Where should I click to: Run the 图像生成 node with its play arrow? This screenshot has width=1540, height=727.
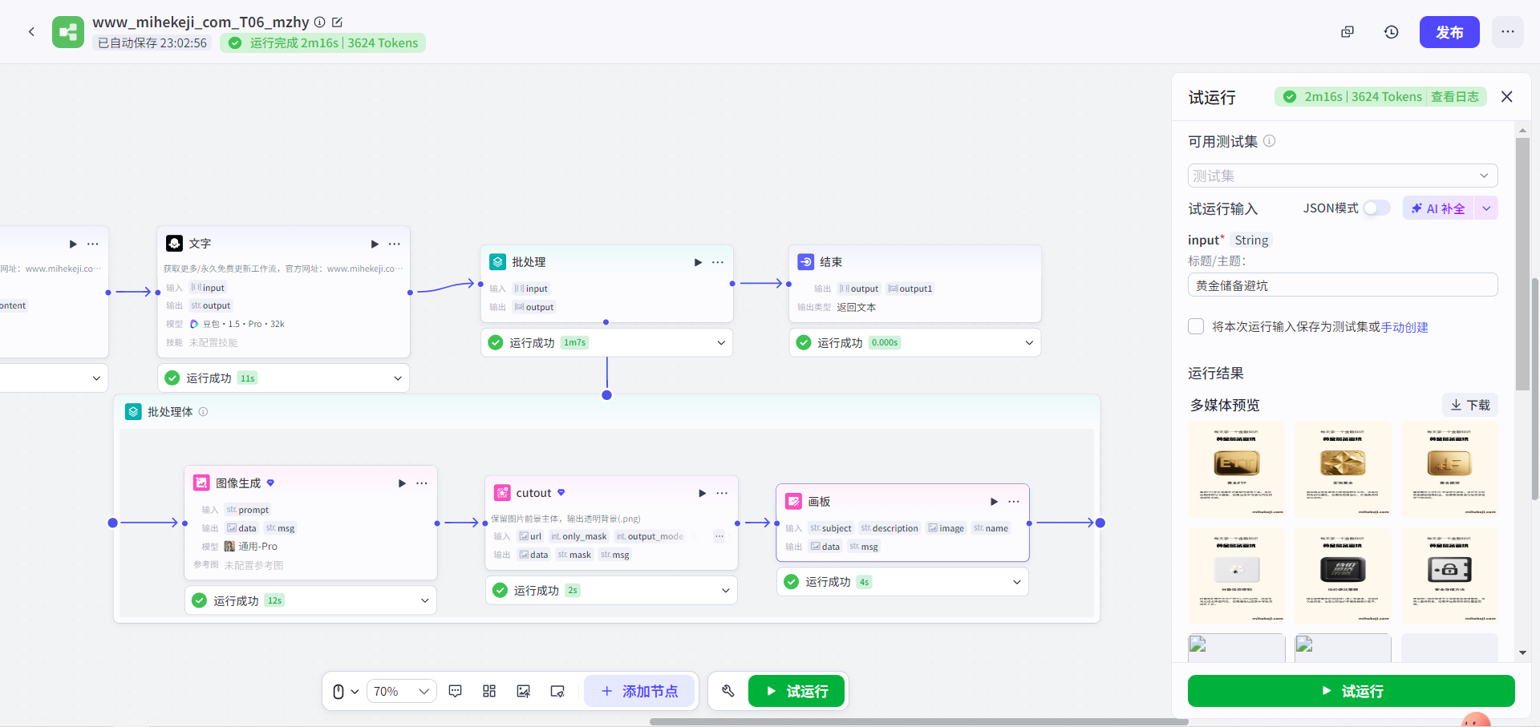[x=402, y=483]
